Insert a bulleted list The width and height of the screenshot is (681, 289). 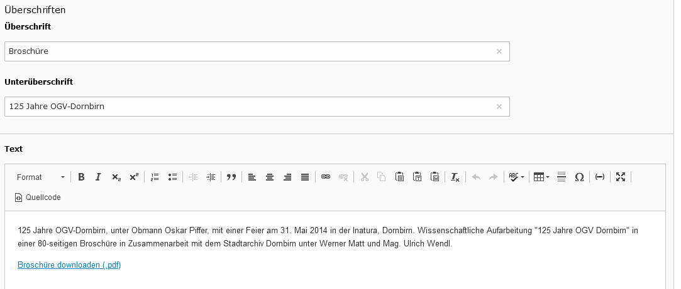pos(172,177)
